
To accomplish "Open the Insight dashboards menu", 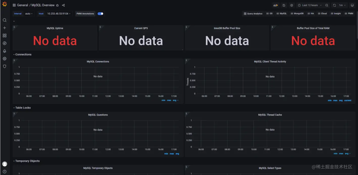I will (x=336, y=14).
